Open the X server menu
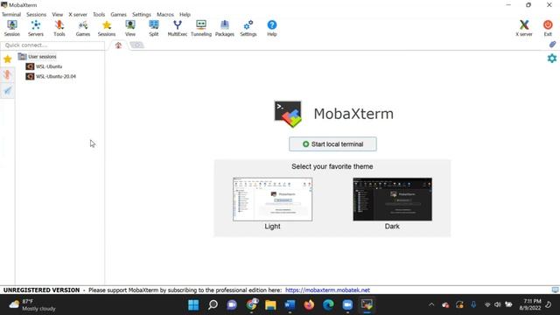The width and height of the screenshot is (560, 315). [x=78, y=14]
